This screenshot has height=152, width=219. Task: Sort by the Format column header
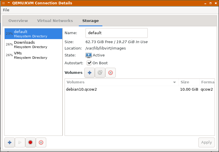(x=207, y=82)
